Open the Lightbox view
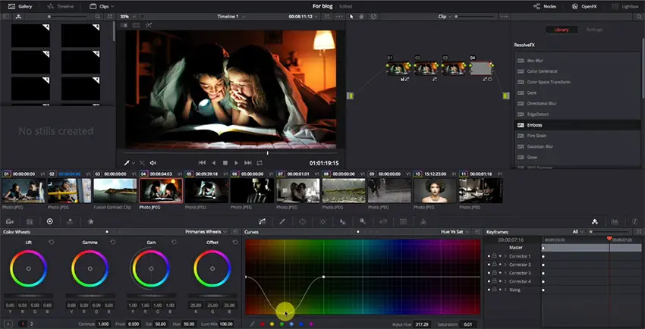Viewport: 645px width, 329px height. [x=626, y=6]
